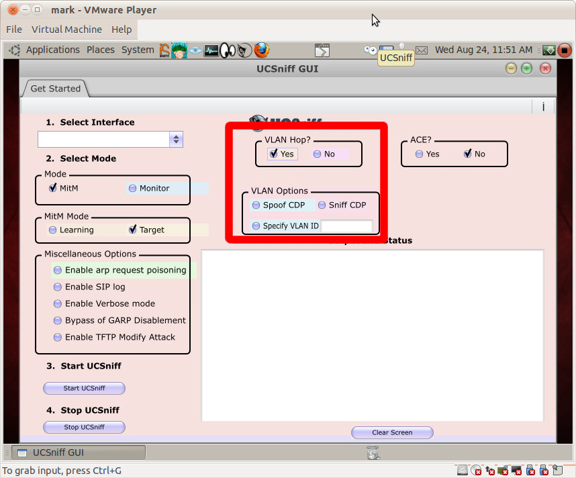The height and width of the screenshot is (478, 576).
Task: Open the Virtual Machine menu
Action: tap(66, 30)
